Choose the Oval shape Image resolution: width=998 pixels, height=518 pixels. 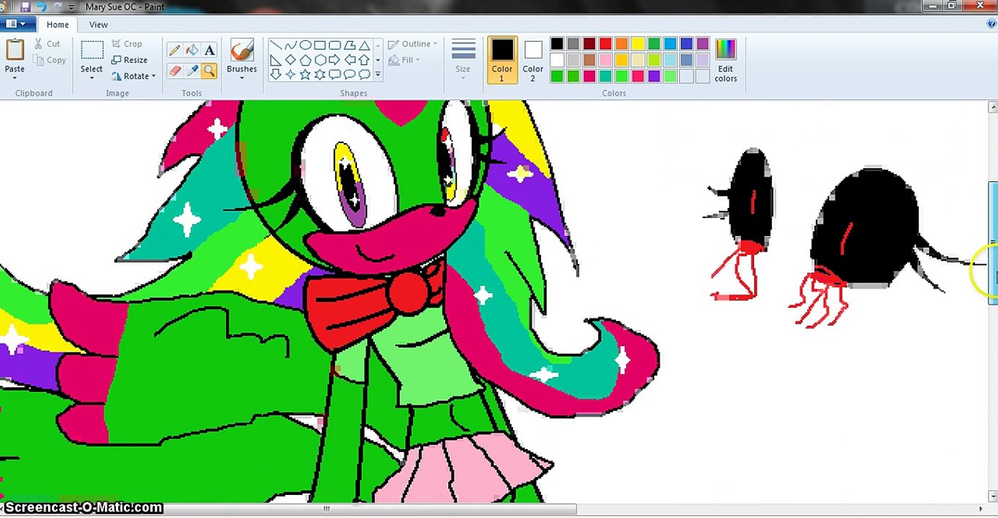pyautogui.click(x=305, y=45)
